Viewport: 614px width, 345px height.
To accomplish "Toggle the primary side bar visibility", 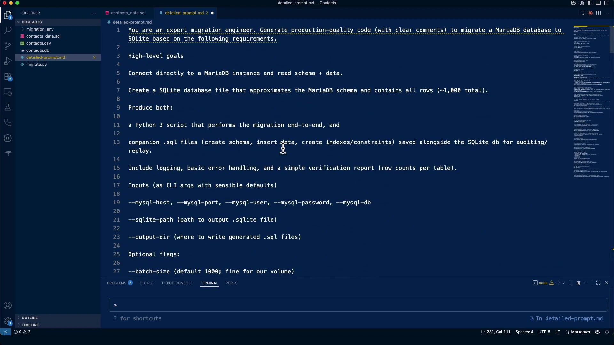I will (x=590, y=3).
